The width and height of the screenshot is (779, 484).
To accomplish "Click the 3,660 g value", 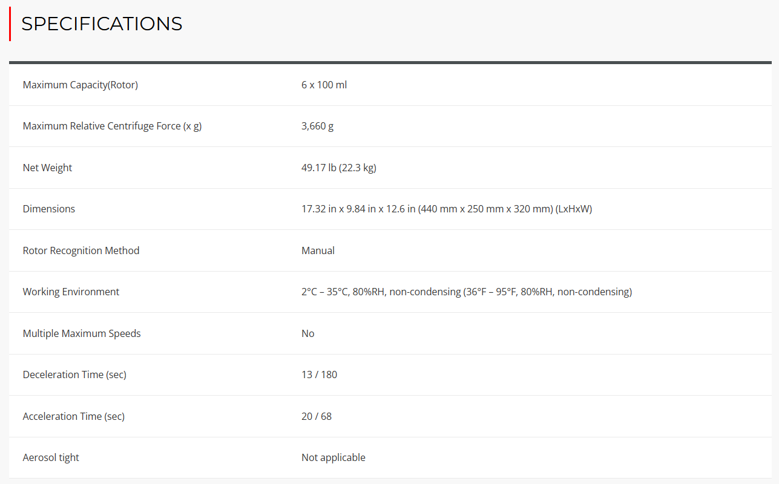I will pyautogui.click(x=318, y=126).
